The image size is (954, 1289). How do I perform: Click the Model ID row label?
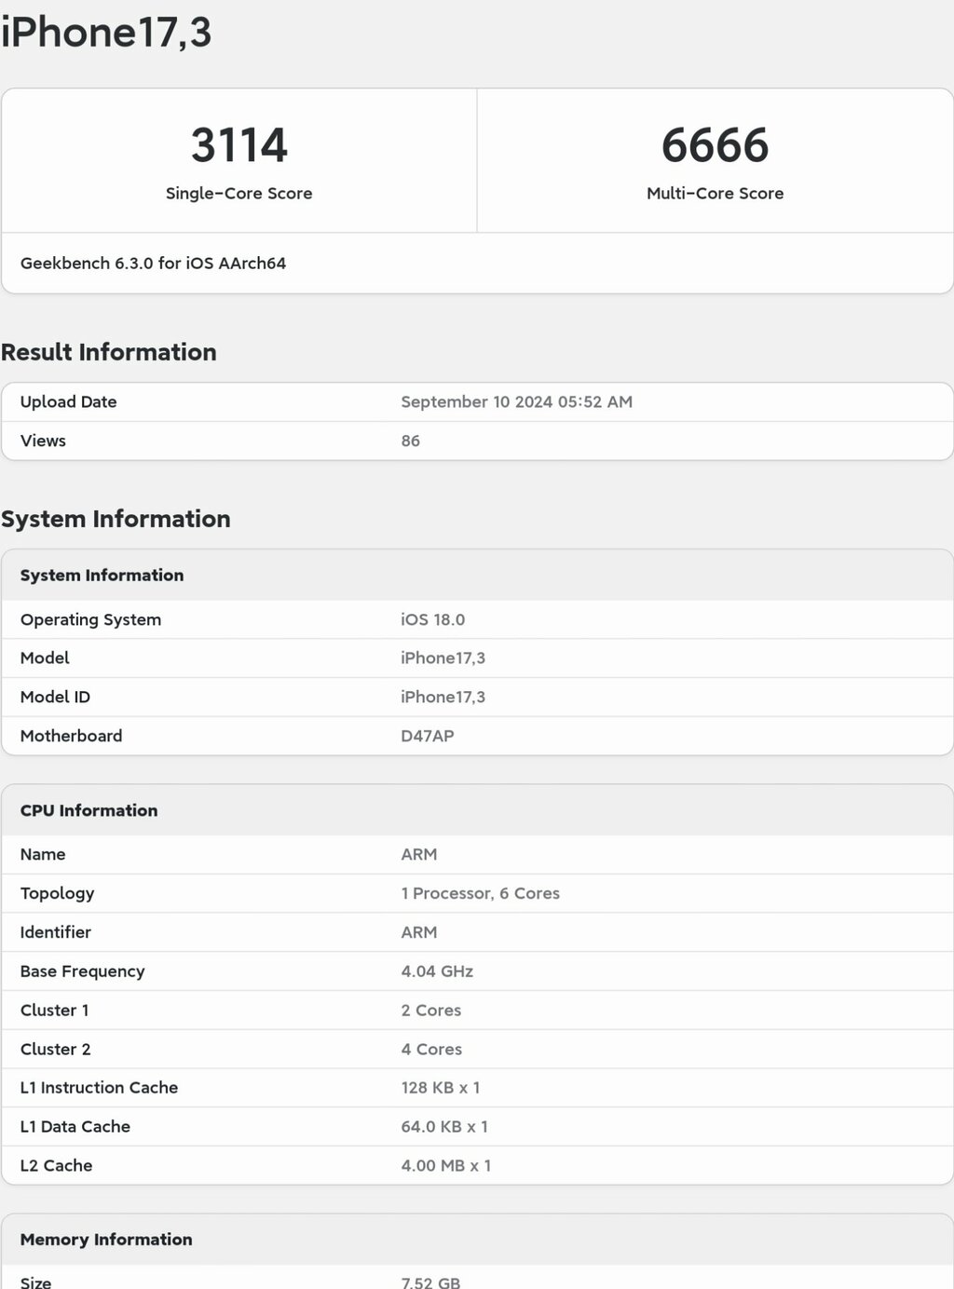coord(55,698)
